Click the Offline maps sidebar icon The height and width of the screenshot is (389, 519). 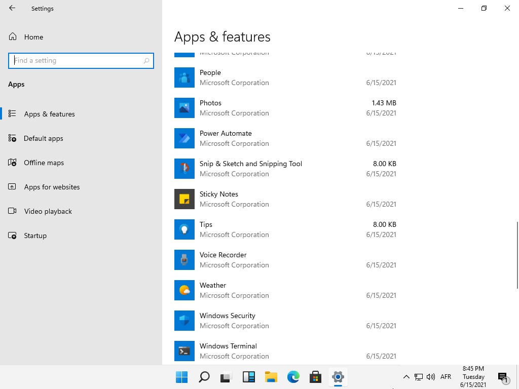tap(12, 163)
